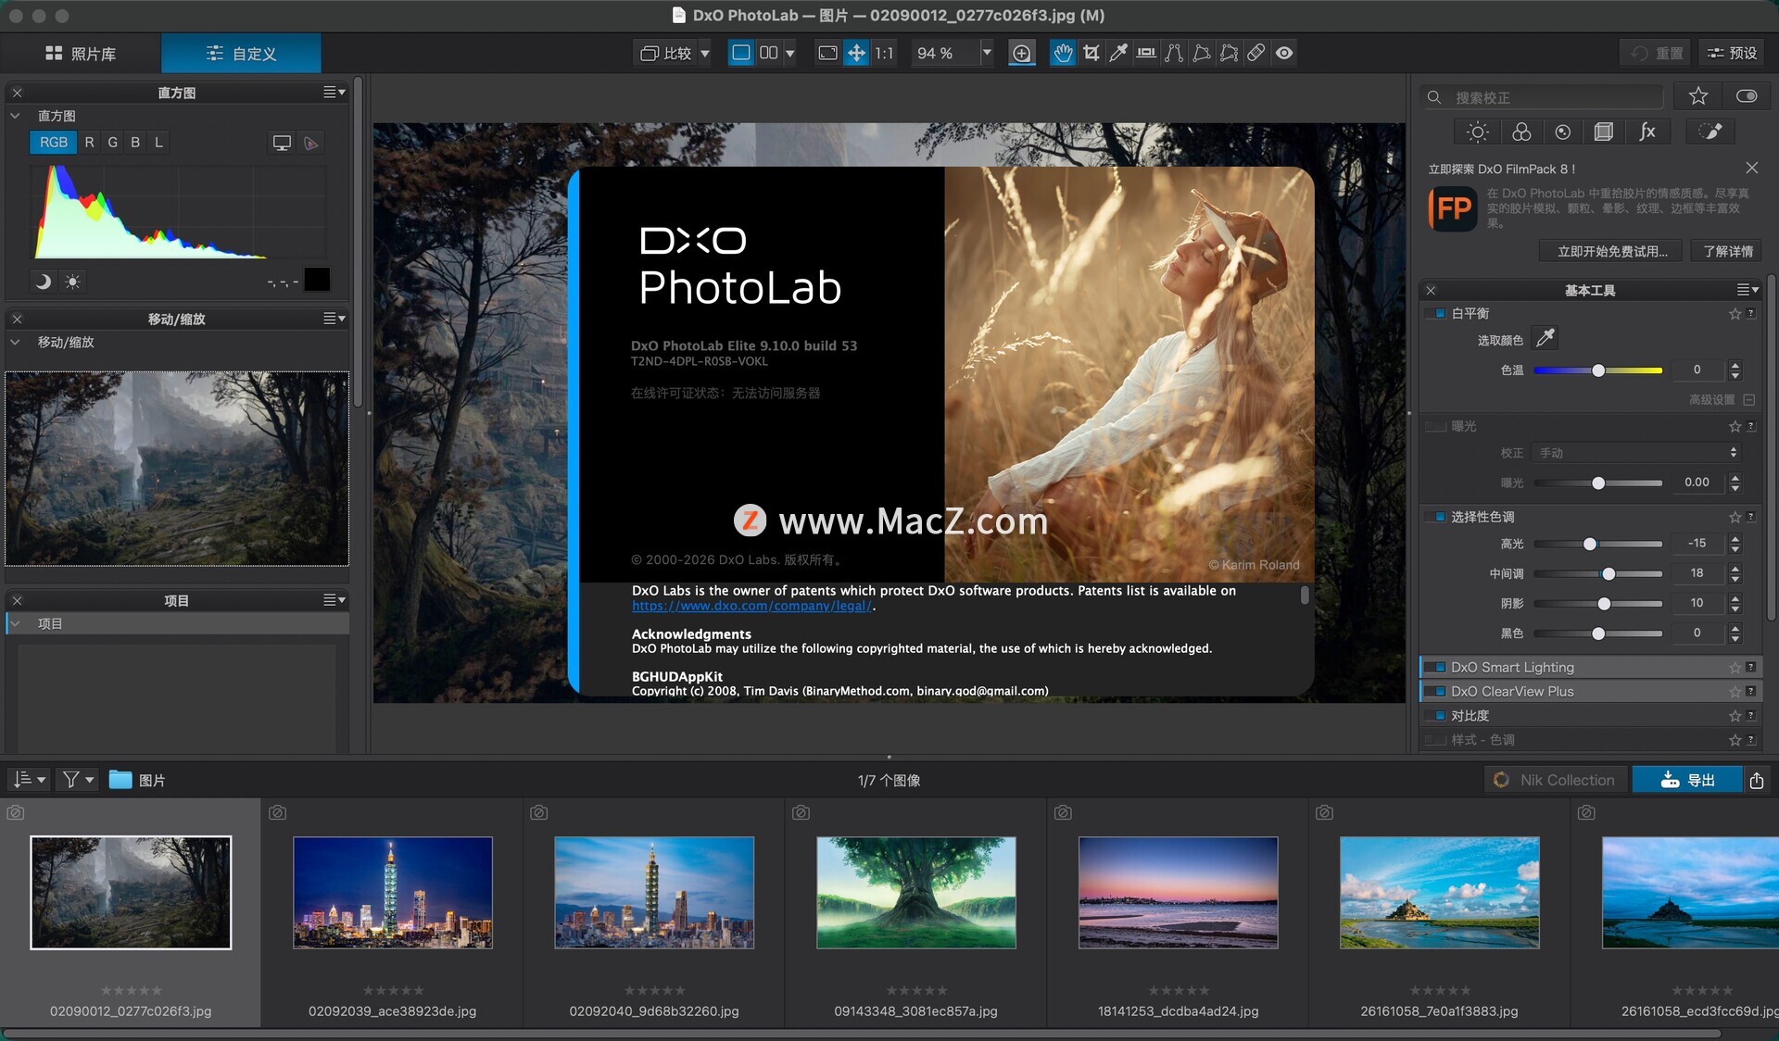Click the zoom-in magnifier loupe button

[x=1021, y=53]
